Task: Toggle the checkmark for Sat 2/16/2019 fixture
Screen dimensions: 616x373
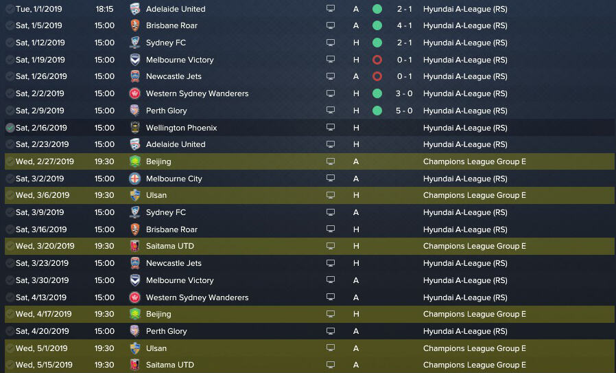Action: pyautogui.click(x=10, y=128)
